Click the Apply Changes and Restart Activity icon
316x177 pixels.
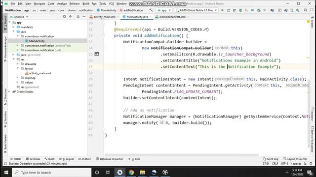(228, 10)
